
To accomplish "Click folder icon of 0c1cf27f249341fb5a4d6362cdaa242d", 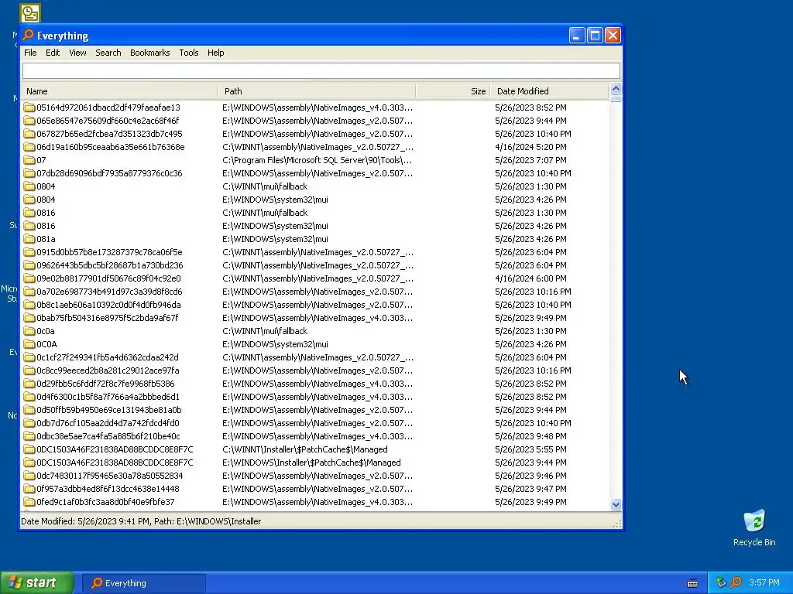I will point(29,357).
